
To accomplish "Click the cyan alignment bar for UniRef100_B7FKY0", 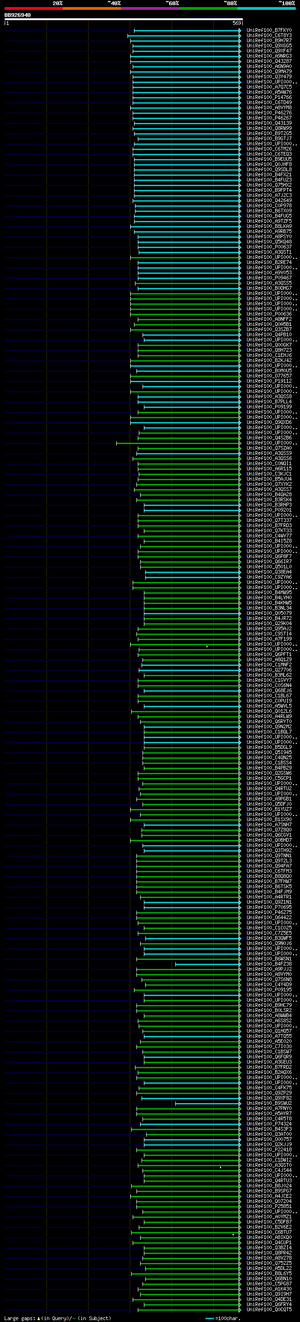I will 187,30.
